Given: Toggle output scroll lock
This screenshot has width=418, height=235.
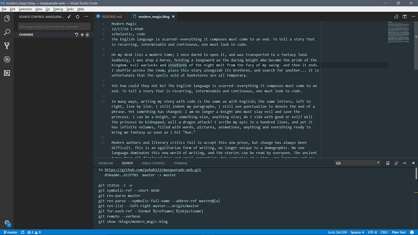Looking at the screenshot, I should 396,163.
